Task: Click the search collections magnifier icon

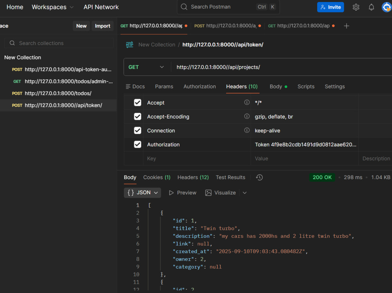Action: click(12, 43)
